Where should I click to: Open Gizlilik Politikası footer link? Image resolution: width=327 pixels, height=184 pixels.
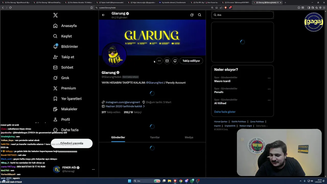[239, 122]
